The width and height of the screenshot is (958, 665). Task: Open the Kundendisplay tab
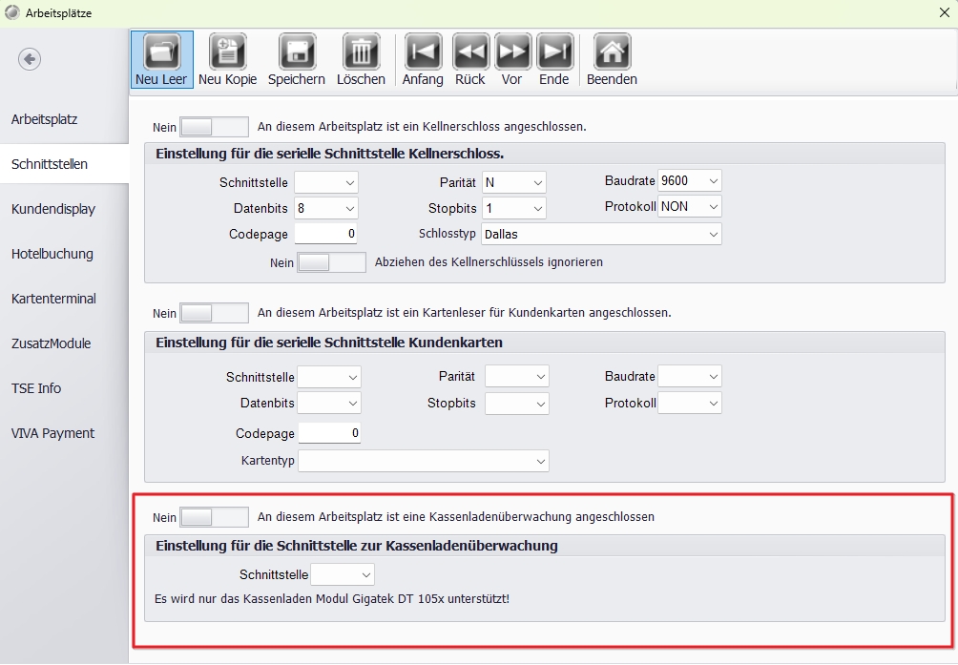64,209
